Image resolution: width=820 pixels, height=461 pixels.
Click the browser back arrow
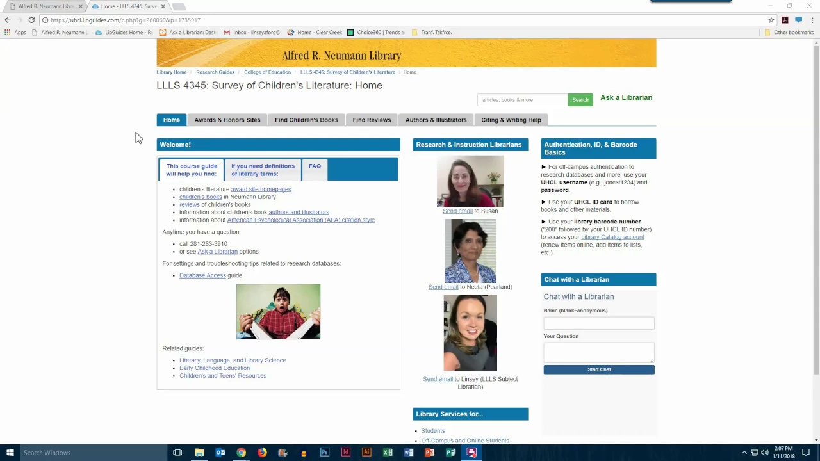click(x=8, y=20)
